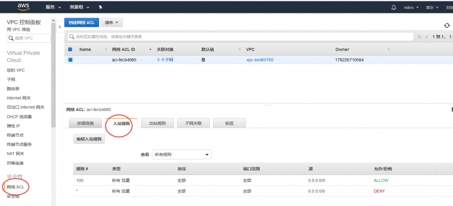The height and width of the screenshot is (206, 453).
Task: Switch to the 出站规则 tab
Action: pyautogui.click(x=157, y=123)
